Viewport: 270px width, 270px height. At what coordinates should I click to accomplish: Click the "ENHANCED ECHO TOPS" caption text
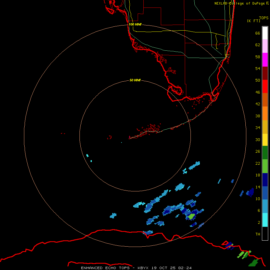pos(105,268)
